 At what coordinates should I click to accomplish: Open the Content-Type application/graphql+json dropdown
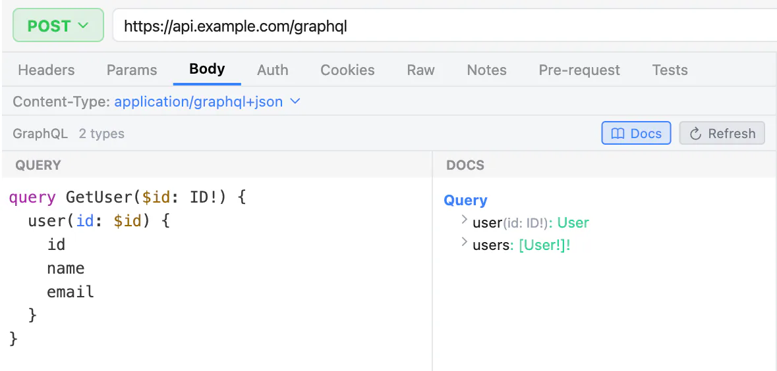point(207,102)
